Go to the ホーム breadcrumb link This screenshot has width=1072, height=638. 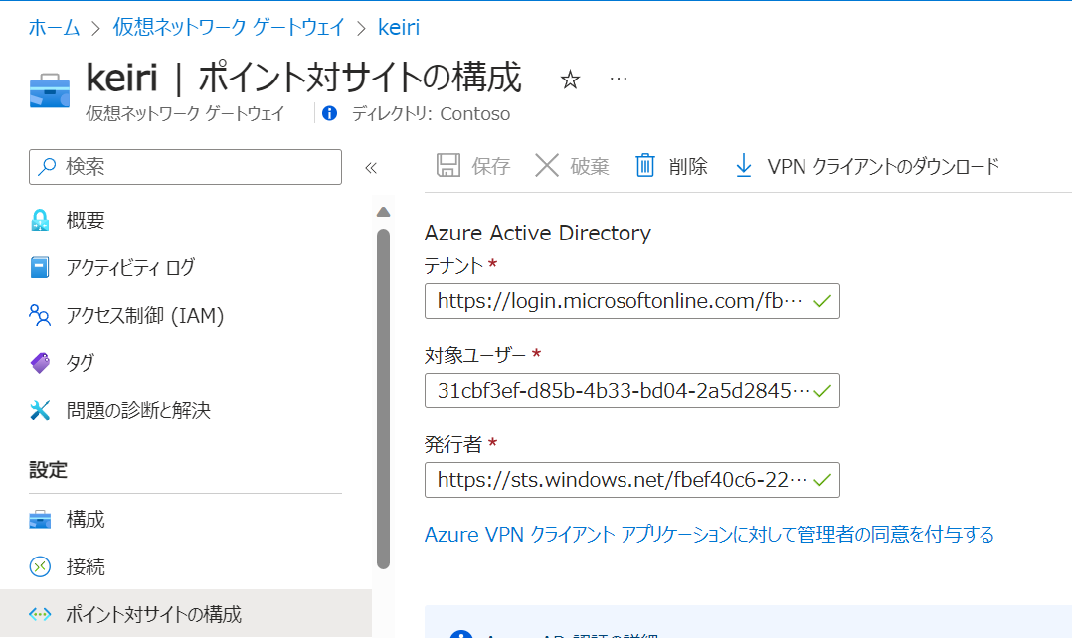pos(54,27)
